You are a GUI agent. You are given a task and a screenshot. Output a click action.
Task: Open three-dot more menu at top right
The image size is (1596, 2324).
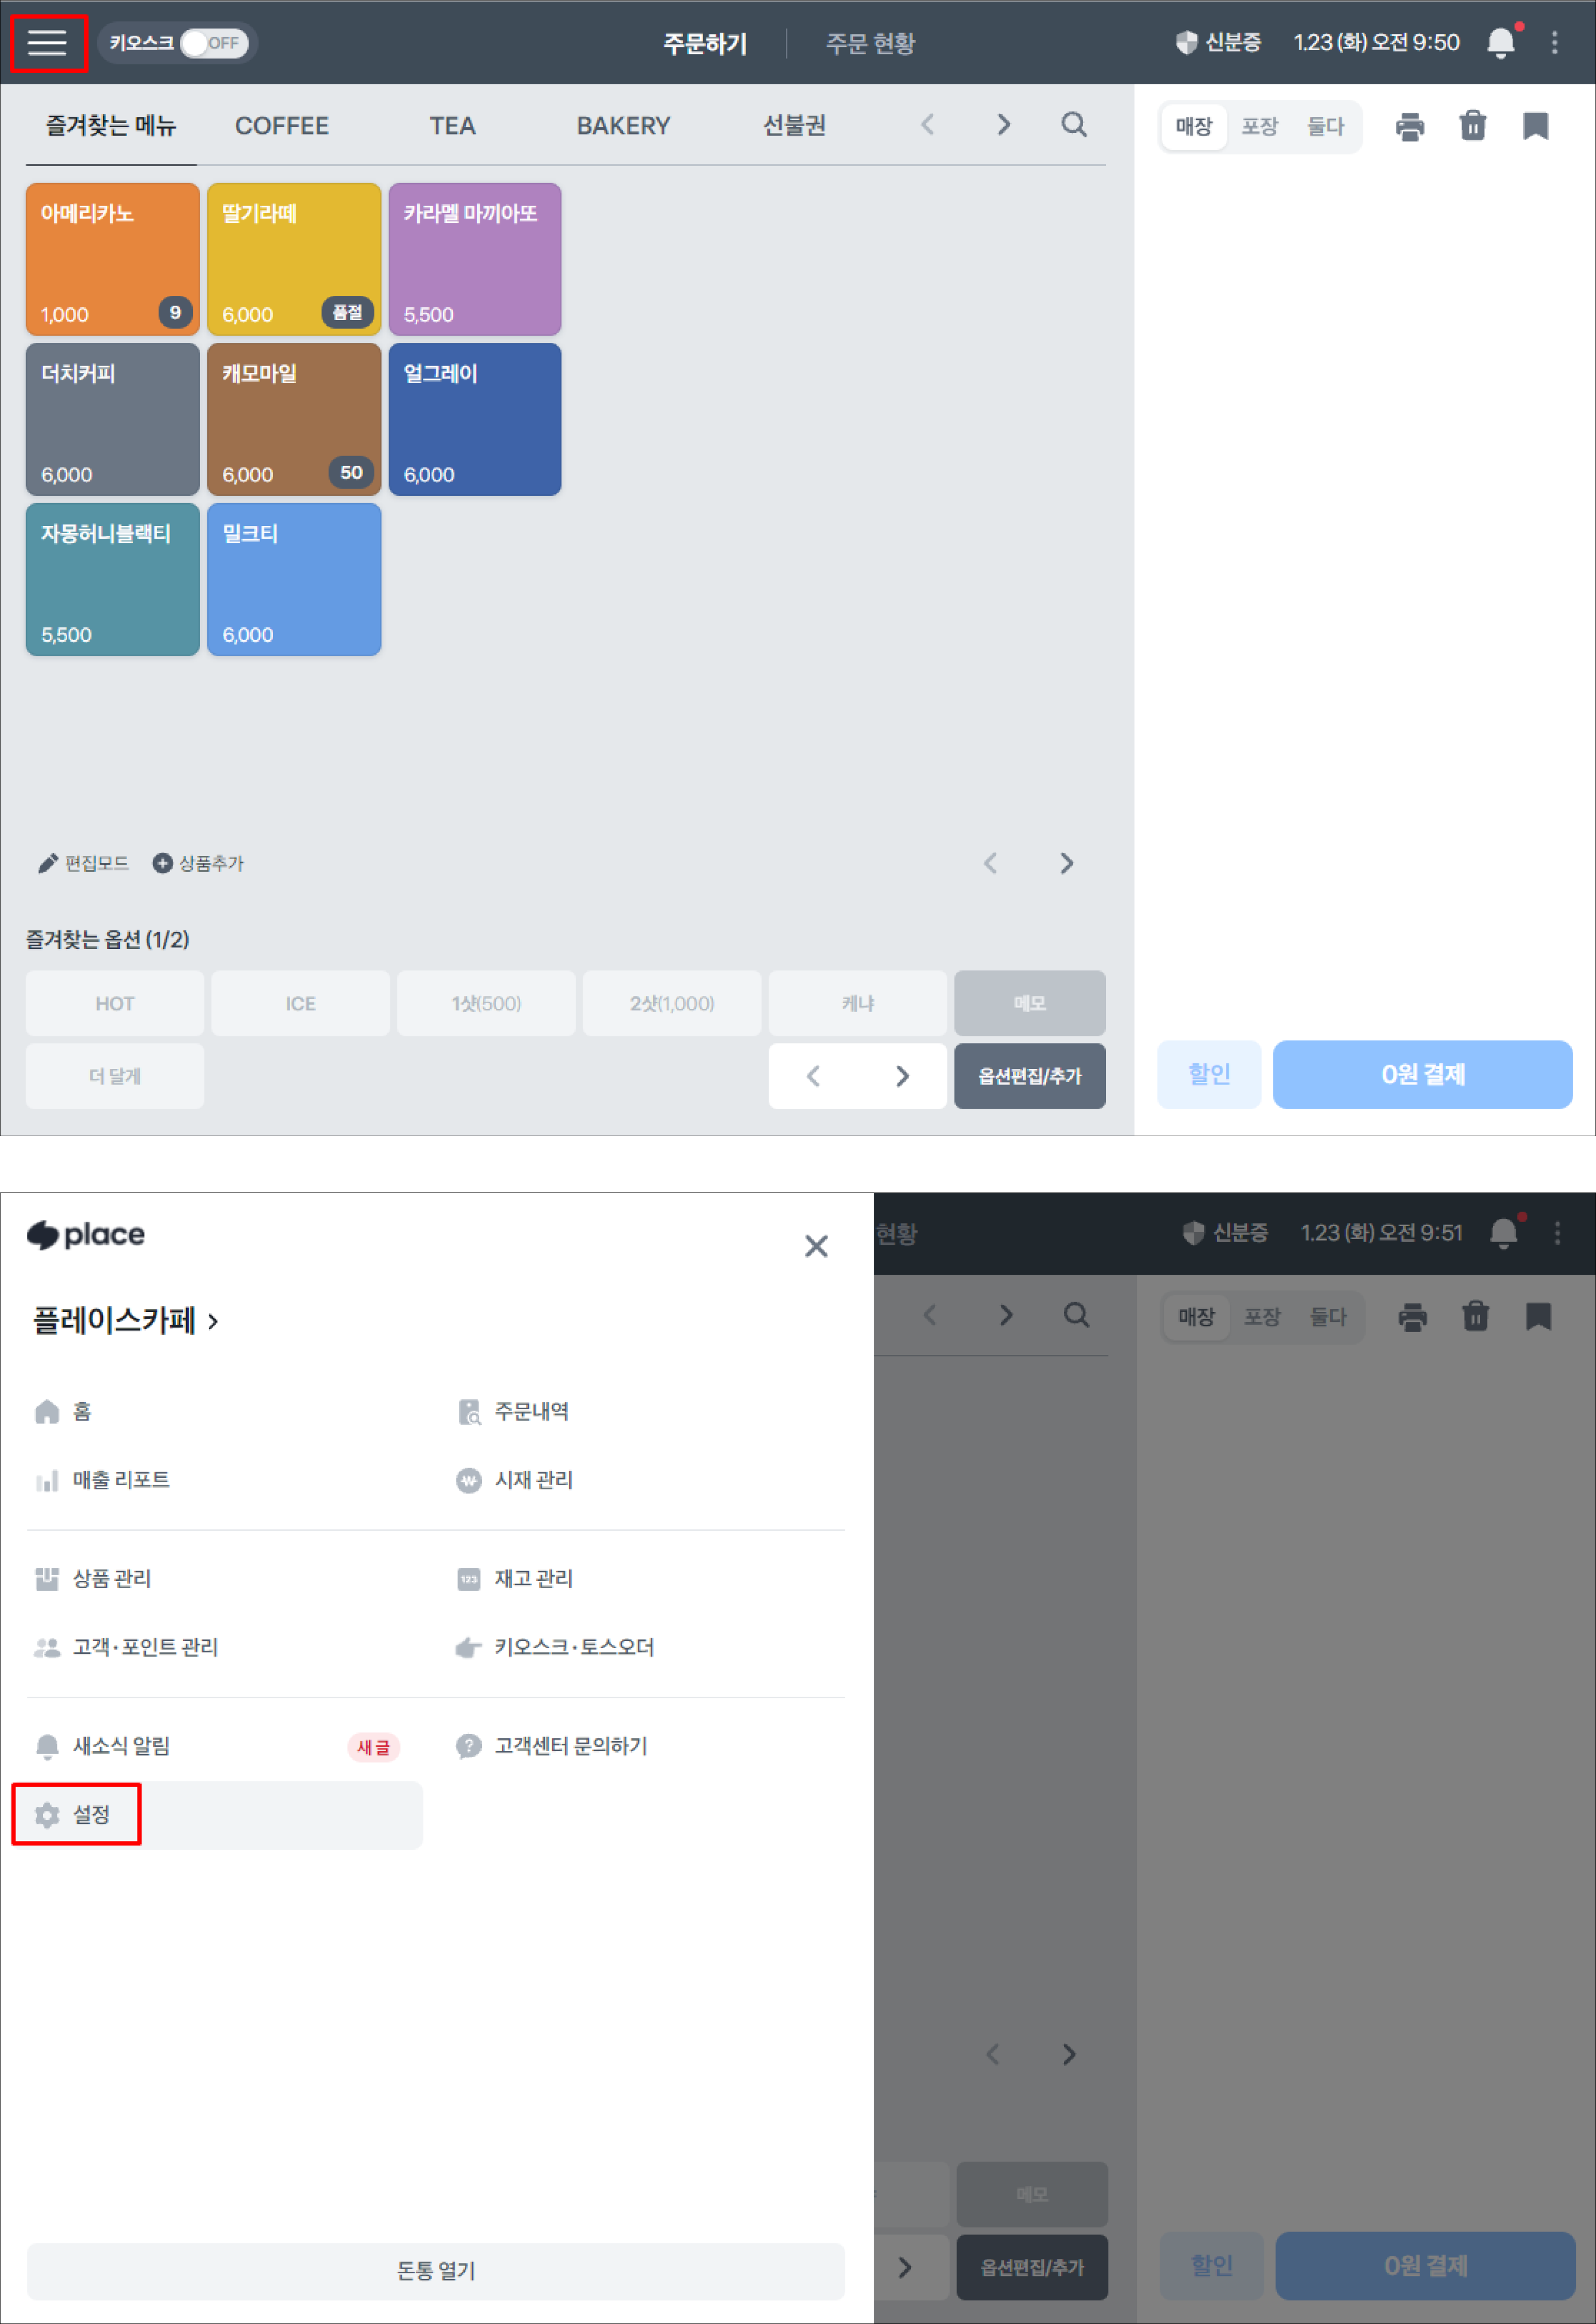pos(1554,42)
